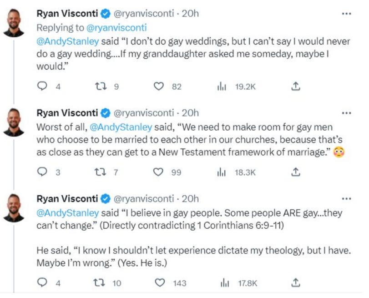Open @AndyStanley mention after 'Worst of all'

click(x=121, y=127)
